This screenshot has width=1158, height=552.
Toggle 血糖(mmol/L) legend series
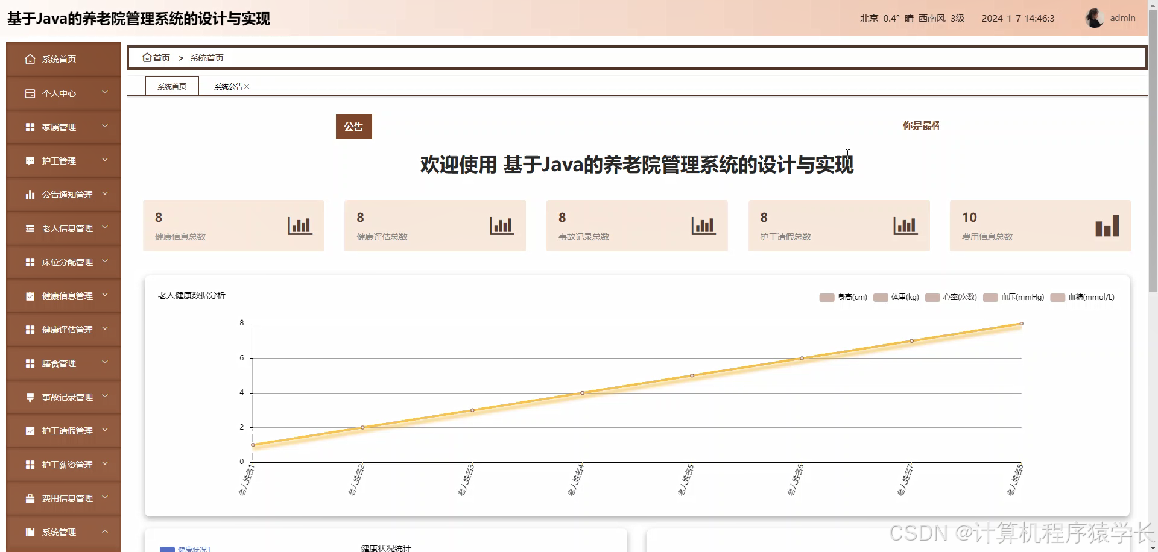coord(1082,297)
